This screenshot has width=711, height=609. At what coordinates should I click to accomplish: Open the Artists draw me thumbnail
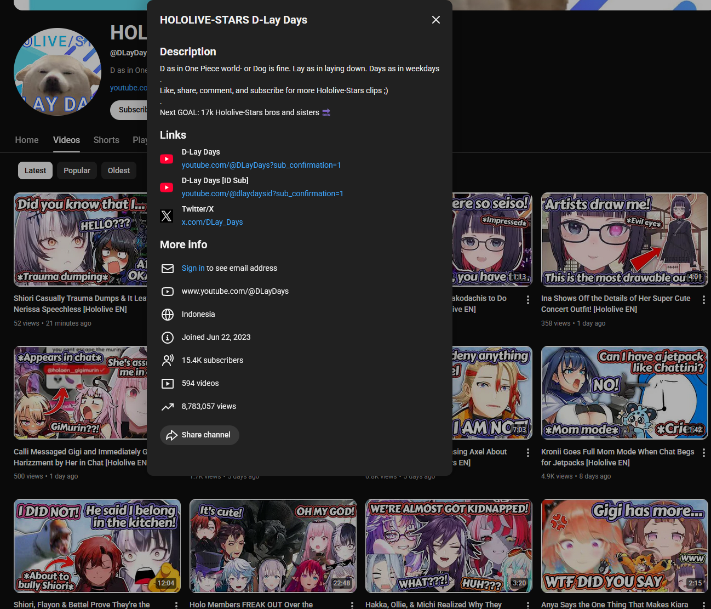[624, 240]
